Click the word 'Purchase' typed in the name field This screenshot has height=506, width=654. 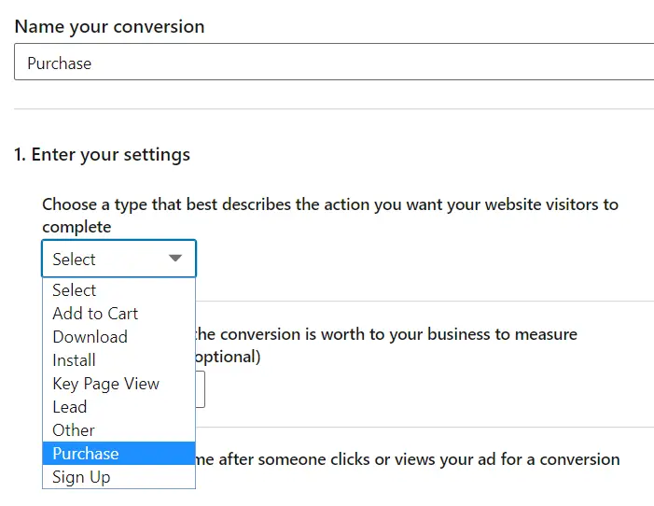tap(60, 63)
